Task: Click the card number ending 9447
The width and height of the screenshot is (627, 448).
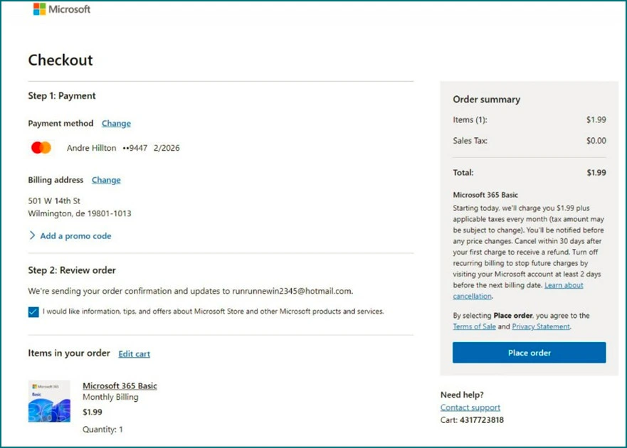Action: pos(135,148)
